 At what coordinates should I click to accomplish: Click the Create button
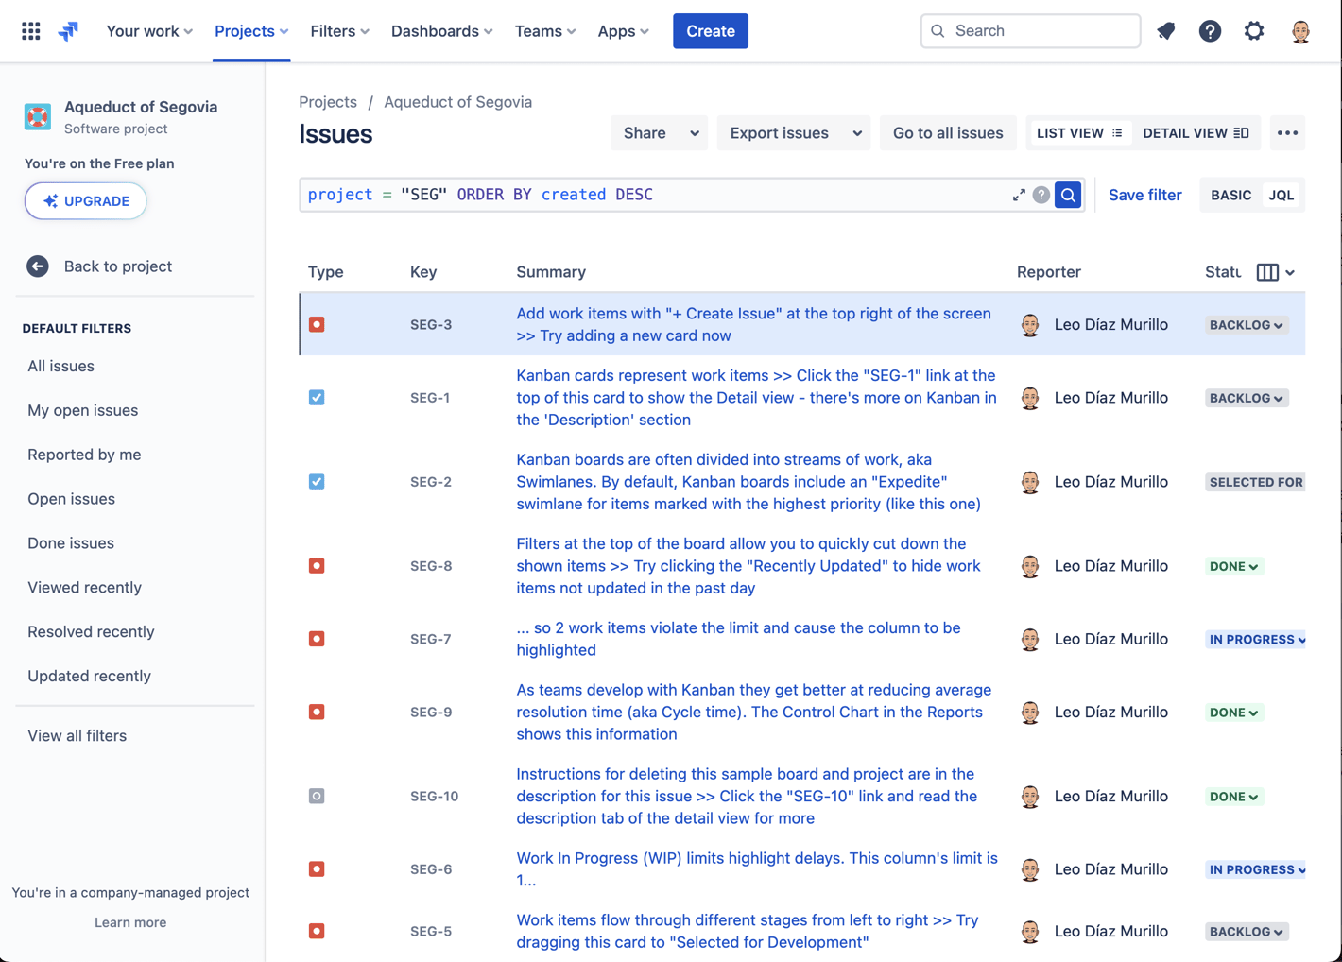(710, 30)
